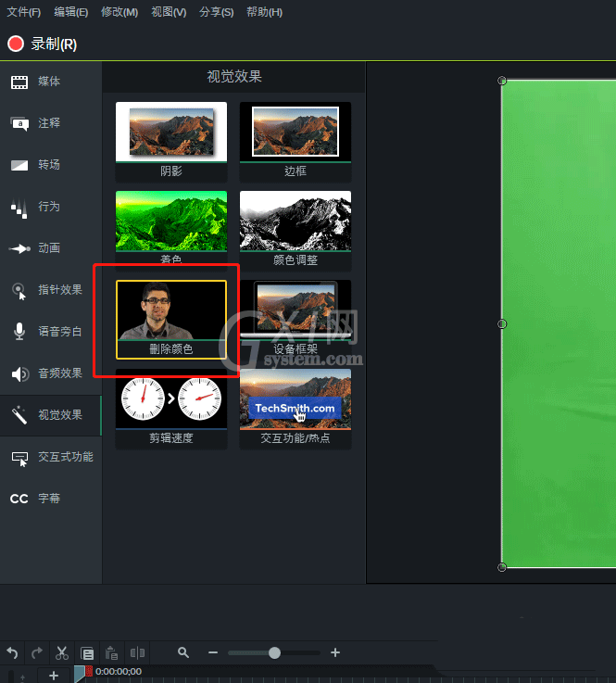Click the timeline playhead at 0:00:00;00
Image resolution: width=616 pixels, height=683 pixels.
tap(82, 673)
